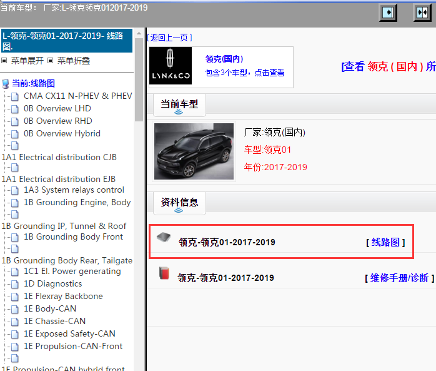Open CMA CX11 N-PHEV & PHEV entry
Image resolution: width=436 pixels, height=371 pixels.
pyautogui.click(x=78, y=96)
